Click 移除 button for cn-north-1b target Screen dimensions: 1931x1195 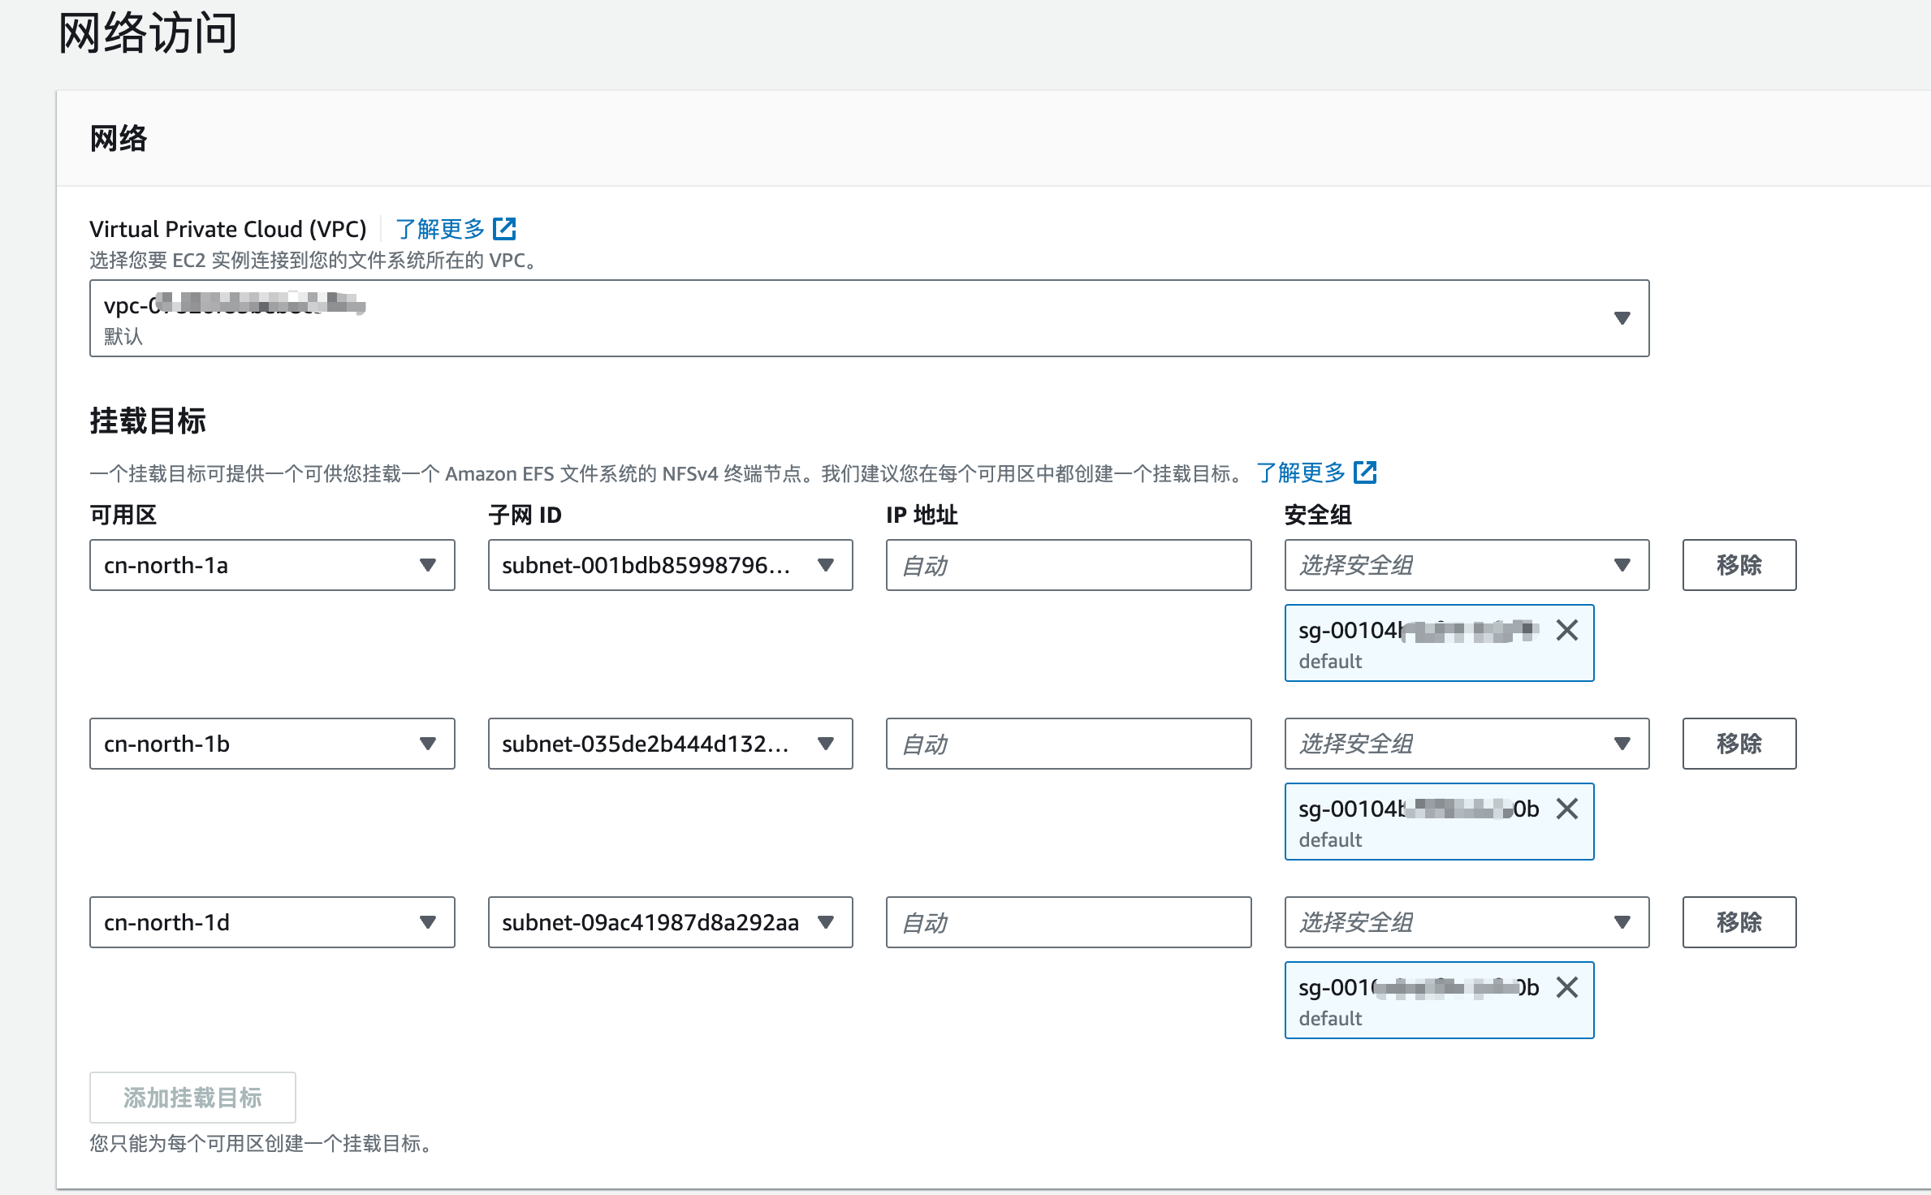pyautogui.click(x=1739, y=744)
